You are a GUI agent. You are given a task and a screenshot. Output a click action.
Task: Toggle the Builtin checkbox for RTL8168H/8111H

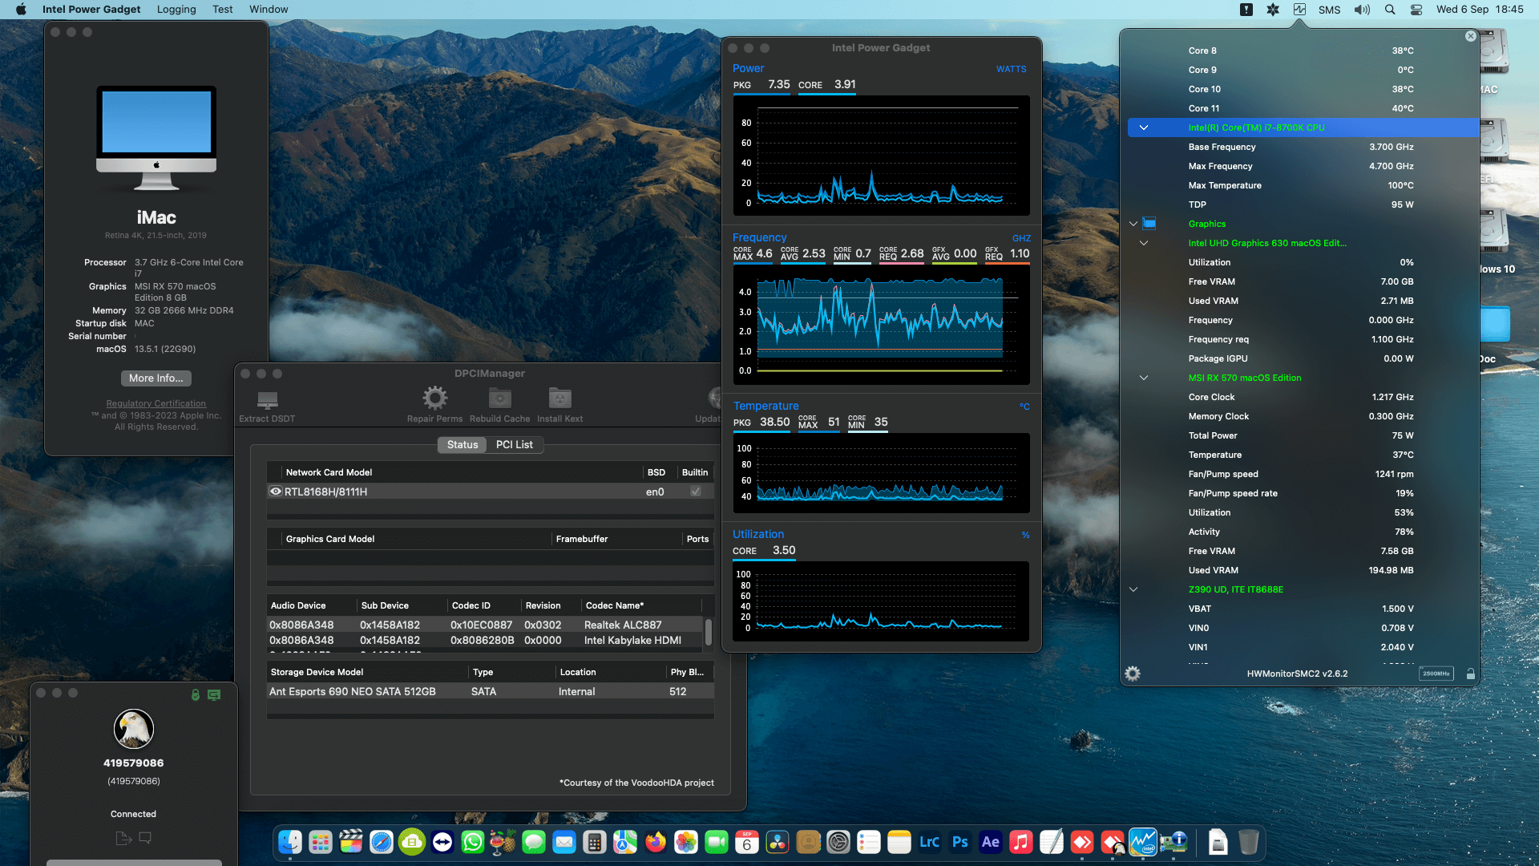click(x=694, y=492)
